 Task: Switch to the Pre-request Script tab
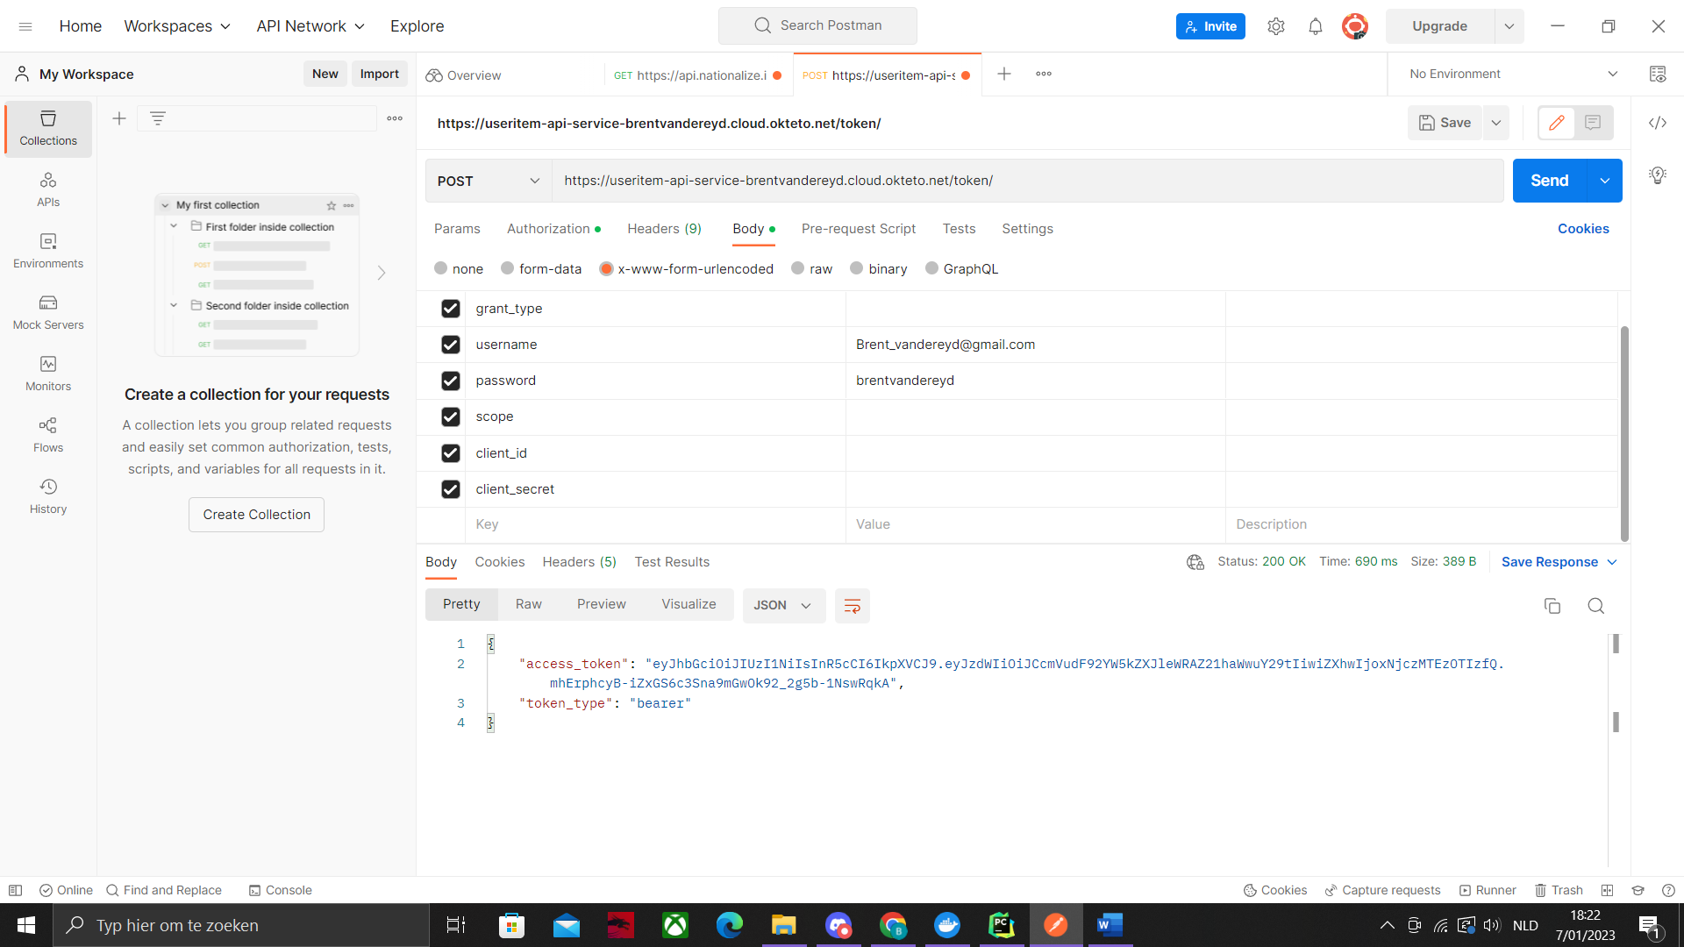point(859,229)
